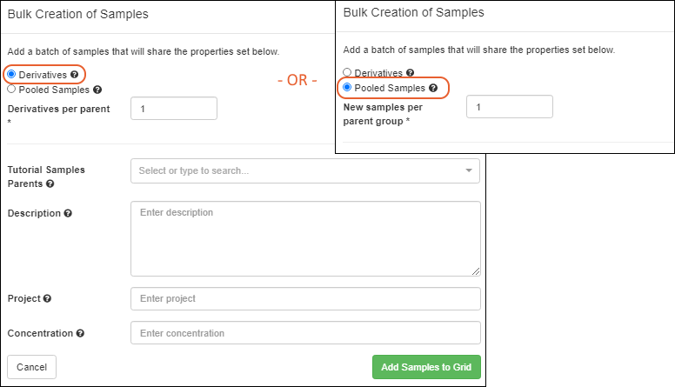Click the New samples per parent group field
Screen dimensions: 675x387
[509, 106]
